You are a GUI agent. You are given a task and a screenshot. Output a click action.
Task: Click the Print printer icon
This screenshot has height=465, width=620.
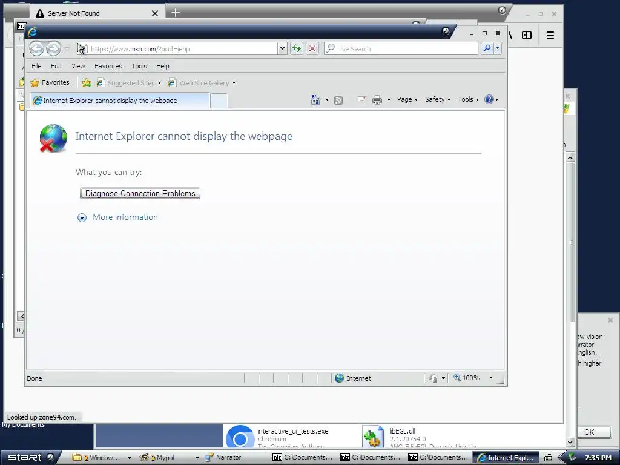(377, 100)
